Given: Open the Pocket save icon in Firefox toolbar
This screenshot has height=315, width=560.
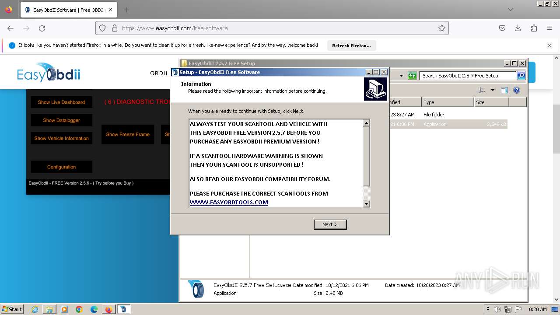Looking at the screenshot, I should click(x=502, y=28).
